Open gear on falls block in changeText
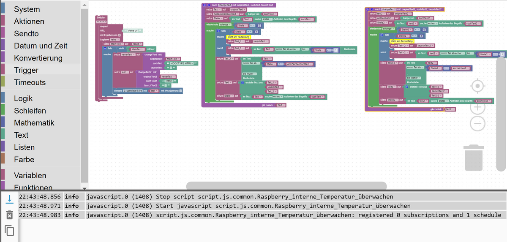Viewport: 507px width, 242px height. (x=218, y=31)
